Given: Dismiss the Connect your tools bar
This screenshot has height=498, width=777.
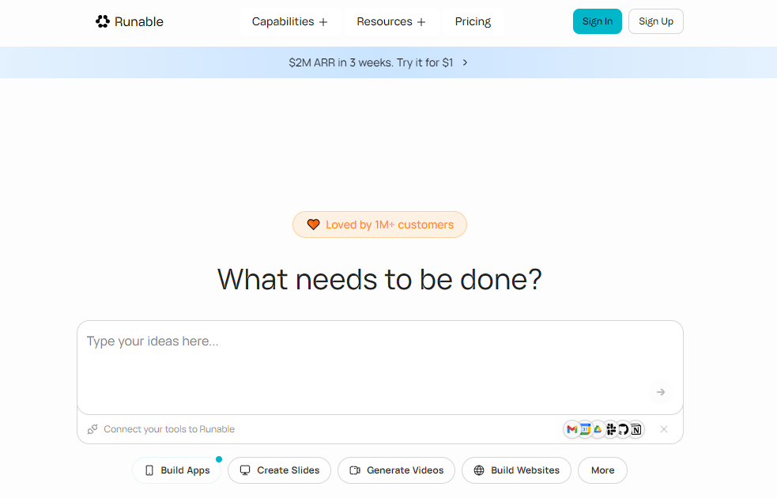Looking at the screenshot, I should pos(664,429).
